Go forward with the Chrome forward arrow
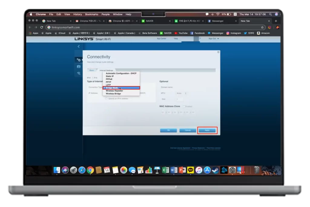 [36, 27]
